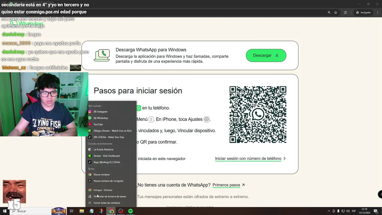
Task: Open the Windows Start menu
Action: tap(5, 211)
